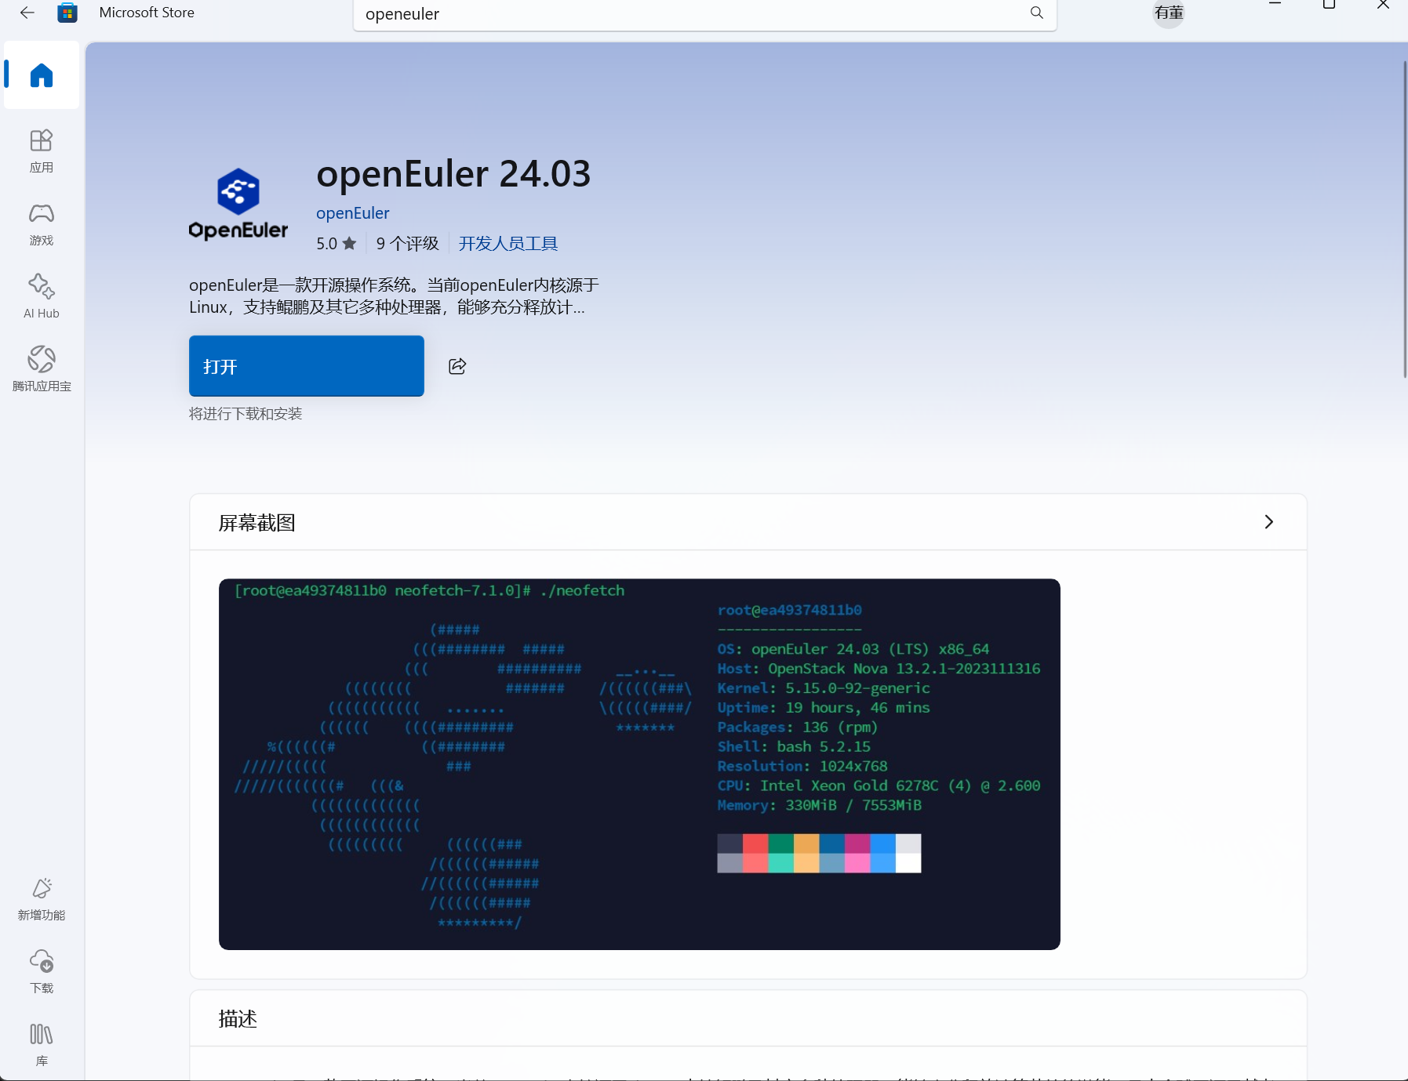The height and width of the screenshot is (1081, 1408).
Task: Click the 描述 section heading
Action: (x=238, y=1018)
